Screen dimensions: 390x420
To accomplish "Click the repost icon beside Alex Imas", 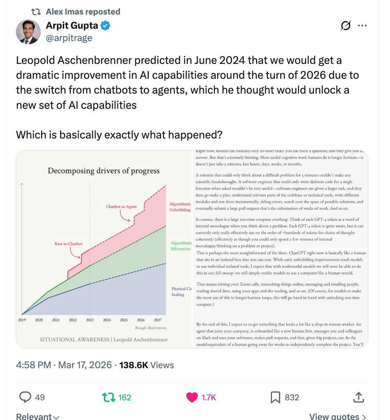I will point(36,12).
